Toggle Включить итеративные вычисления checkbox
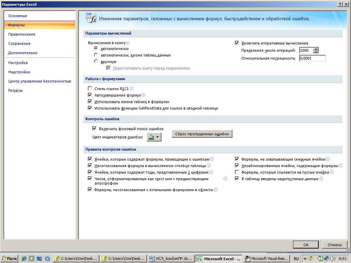Screen dimensions: 351x263 coord(237,43)
